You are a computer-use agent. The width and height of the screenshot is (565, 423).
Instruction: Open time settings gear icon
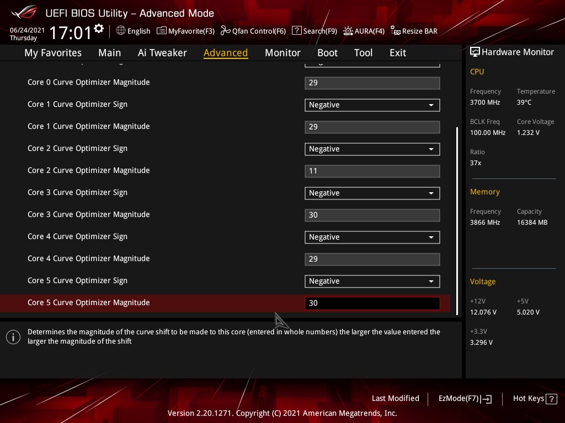pos(99,29)
